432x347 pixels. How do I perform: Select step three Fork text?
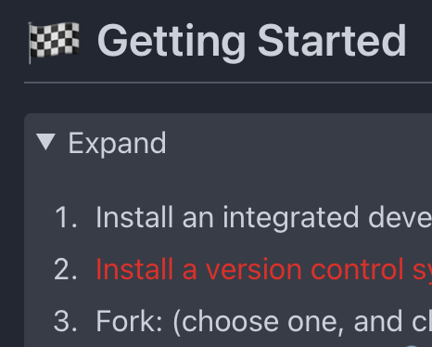tap(263, 322)
